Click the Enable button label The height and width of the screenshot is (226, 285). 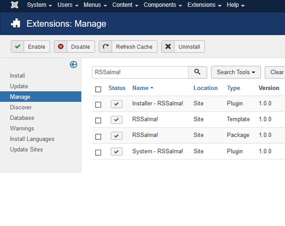pos(36,47)
